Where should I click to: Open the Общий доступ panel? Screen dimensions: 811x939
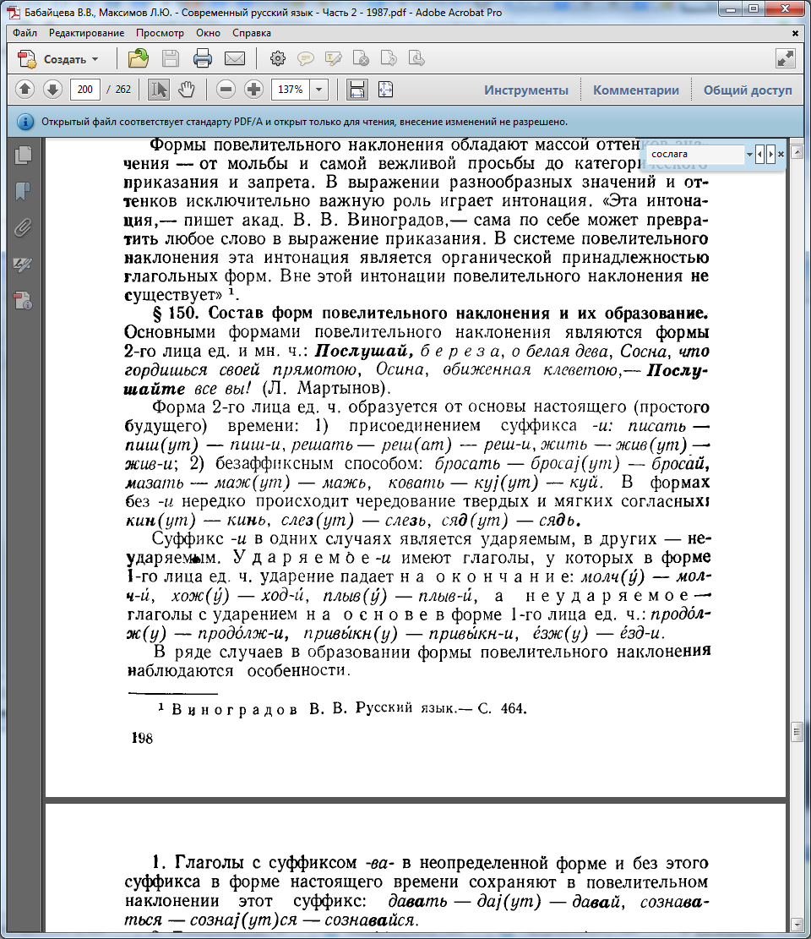click(748, 90)
